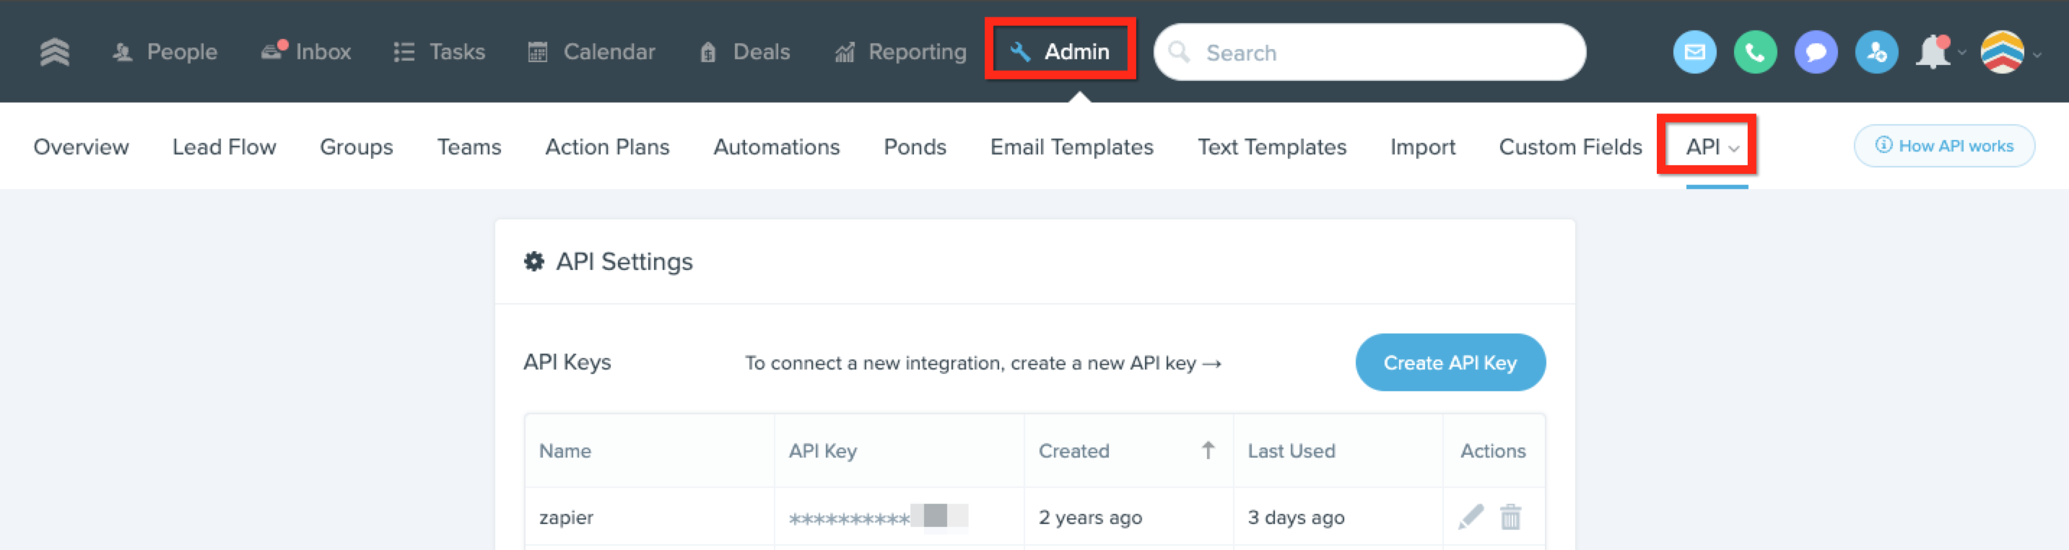Click the Admin wrench icon
This screenshot has height=550, width=2069.
coord(1020,52)
